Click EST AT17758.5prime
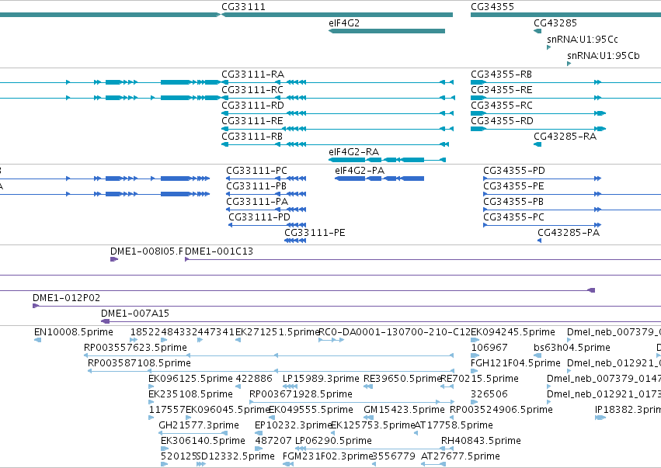This screenshot has height=468, width=661. pyautogui.click(x=416, y=433)
